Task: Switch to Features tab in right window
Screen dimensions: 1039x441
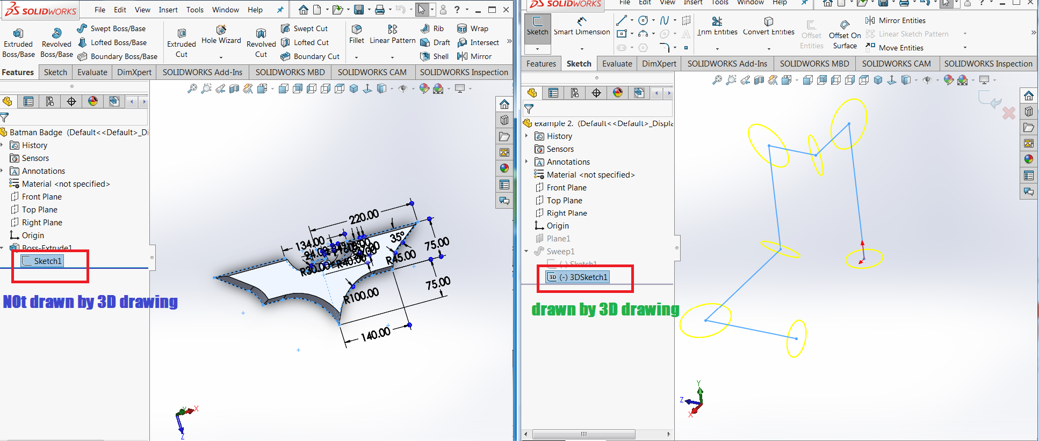Action: (541, 63)
